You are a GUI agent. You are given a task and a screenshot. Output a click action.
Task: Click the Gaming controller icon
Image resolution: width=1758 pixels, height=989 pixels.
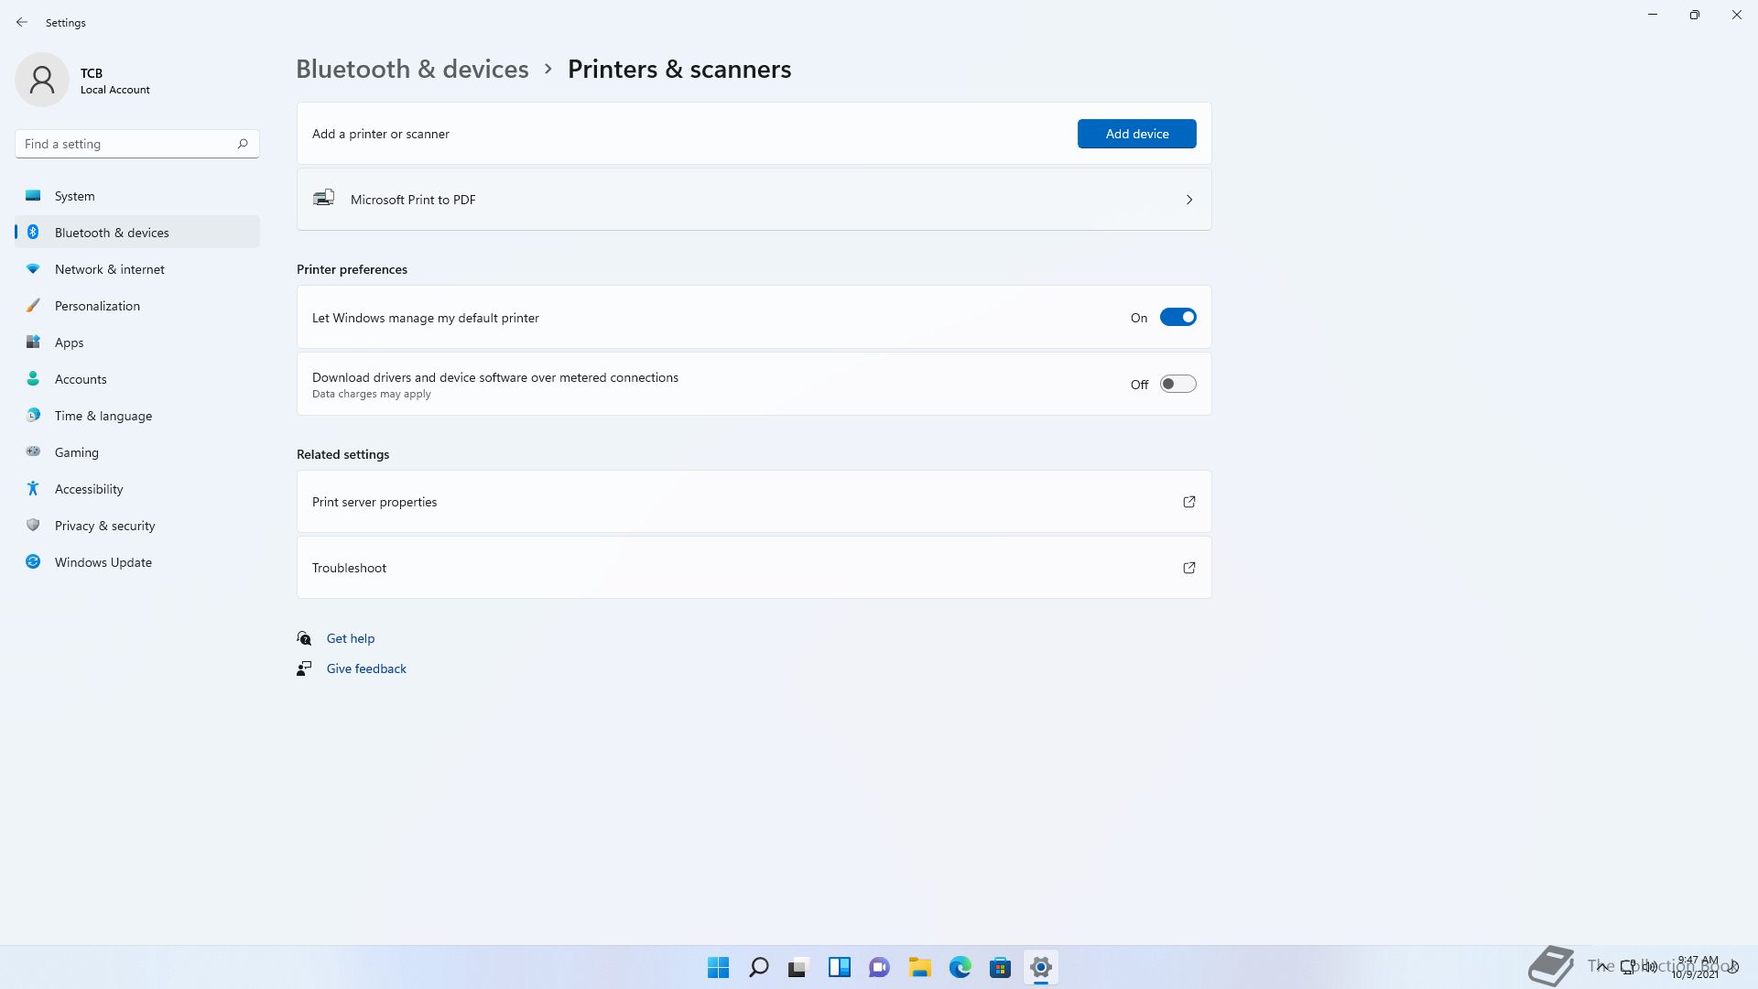33,452
